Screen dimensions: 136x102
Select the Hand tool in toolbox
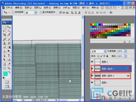pyautogui.click(x=4, y=68)
